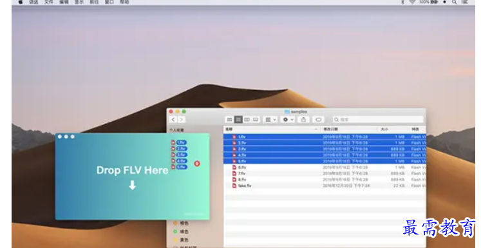Viewport: 481px width, 248px height.
Task: Open the Apple menu
Action: [21, 2]
